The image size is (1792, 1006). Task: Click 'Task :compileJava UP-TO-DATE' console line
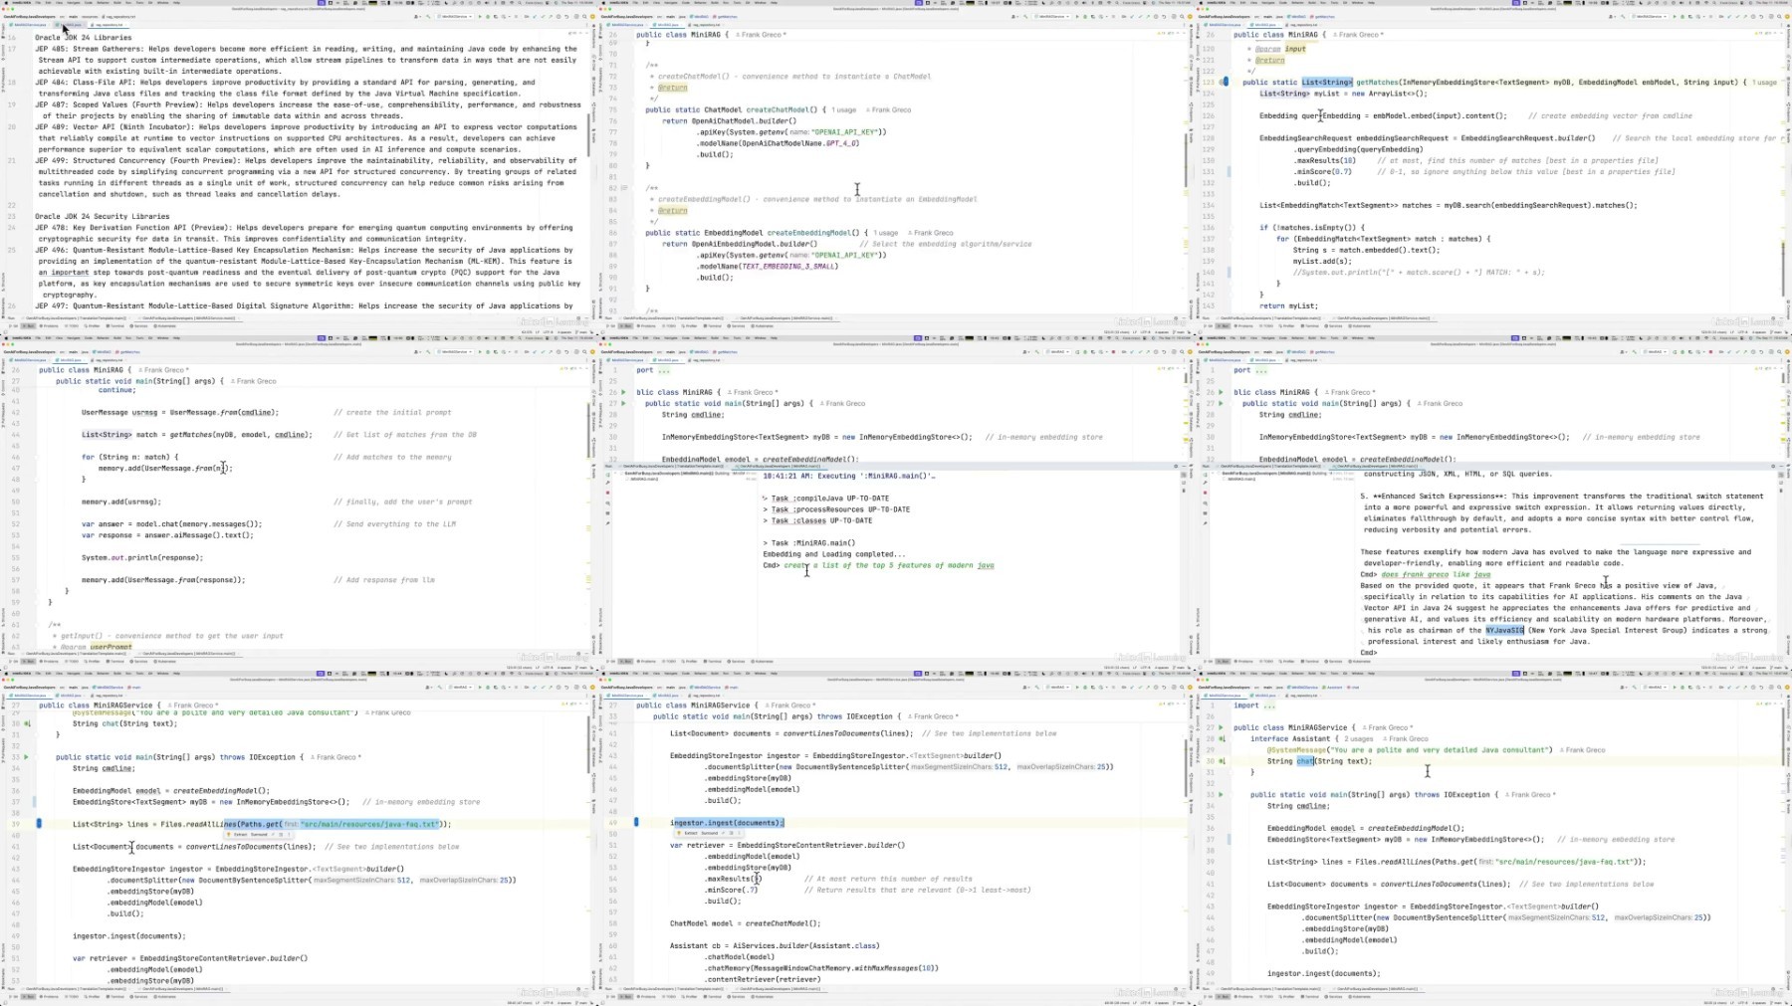coord(830,499)
